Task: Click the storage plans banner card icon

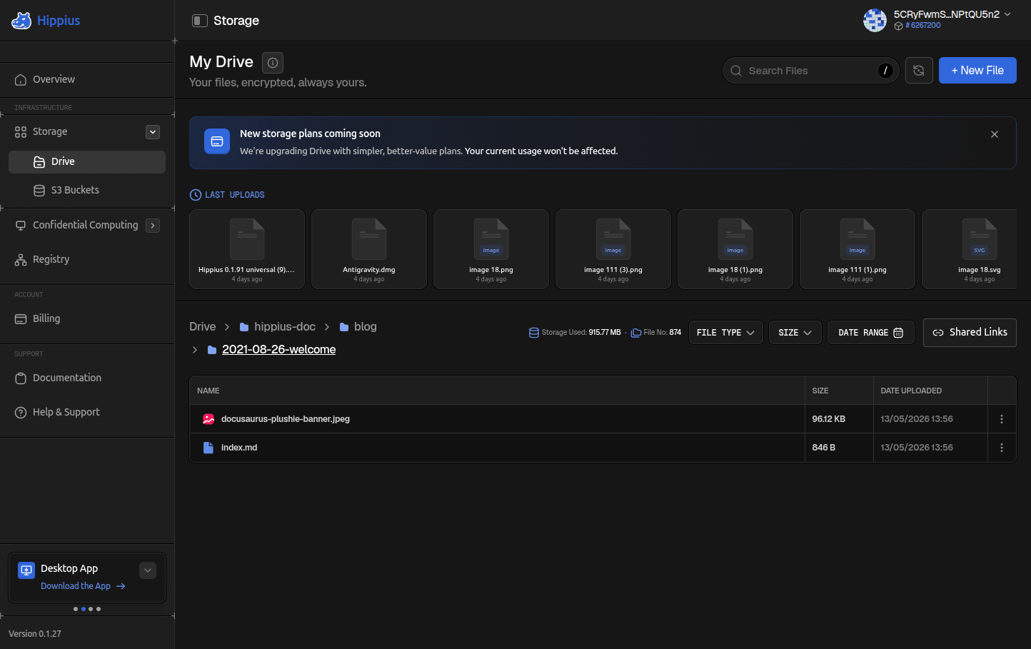Action: coord(217,141)
